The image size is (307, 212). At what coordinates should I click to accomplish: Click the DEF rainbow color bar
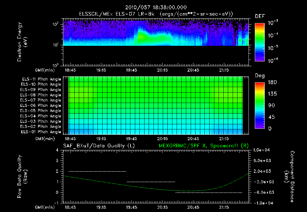(x=260, y=42)
